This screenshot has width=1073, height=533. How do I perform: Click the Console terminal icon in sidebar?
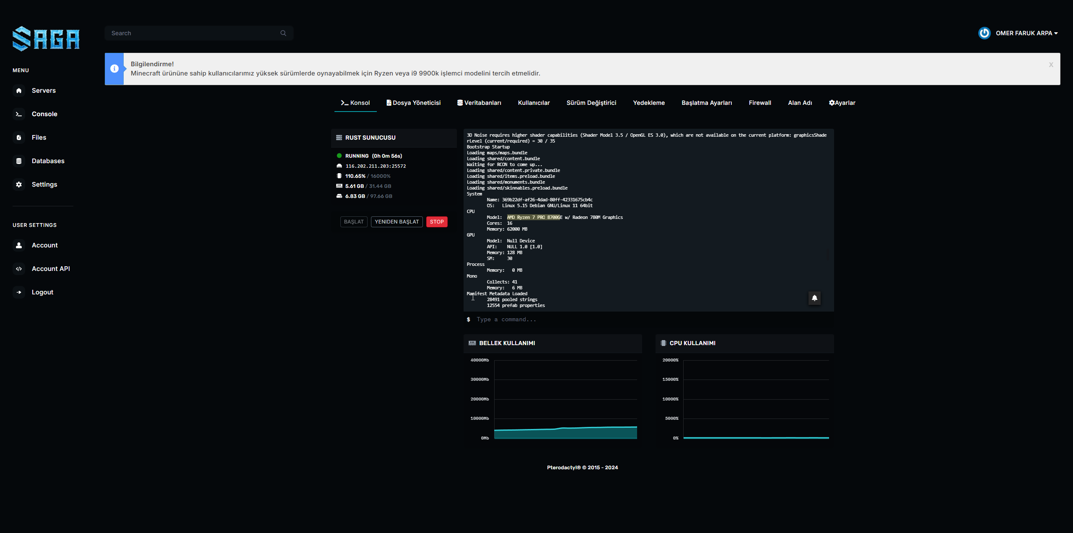[19, 114]
